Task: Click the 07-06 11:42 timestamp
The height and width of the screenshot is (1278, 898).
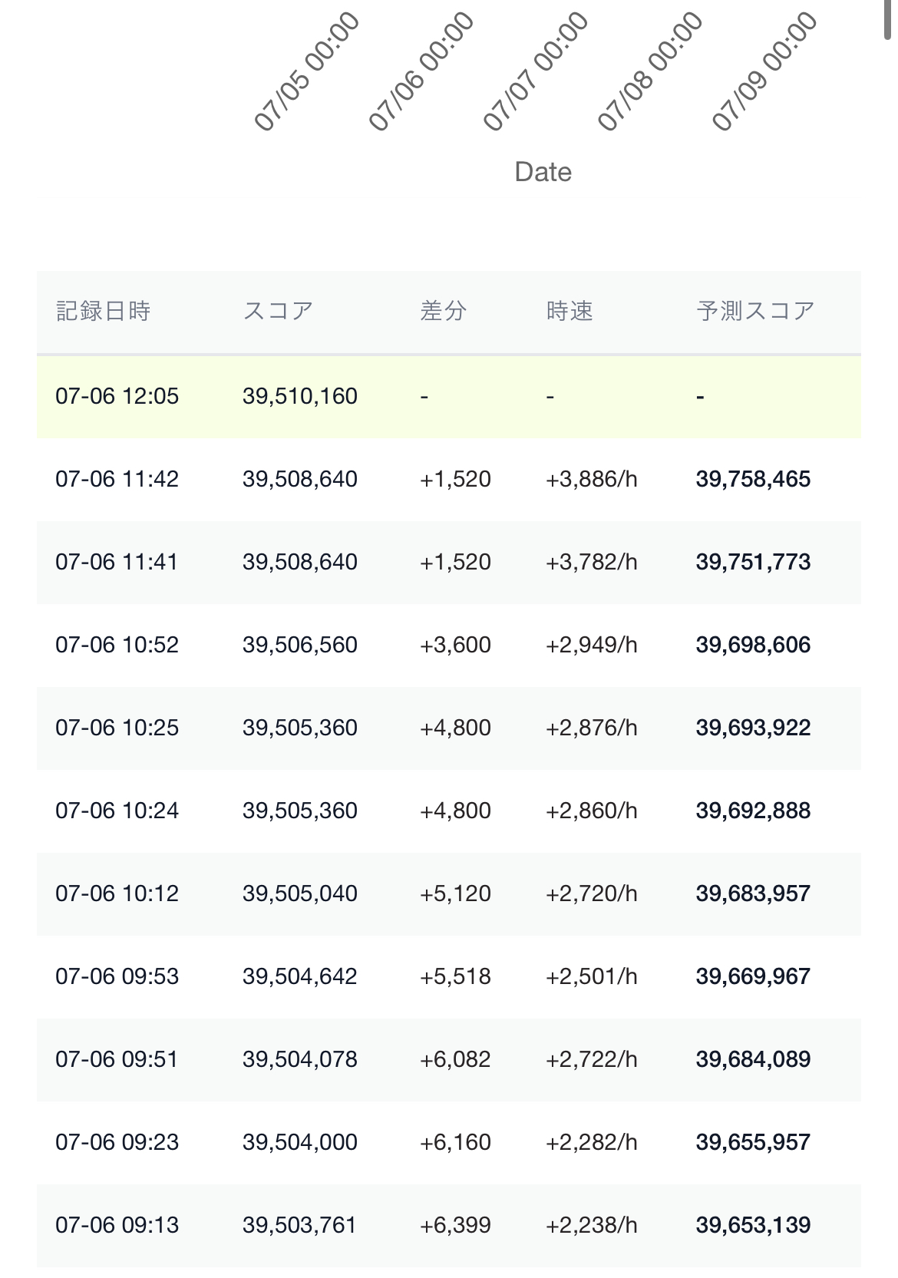Action: point(117,479)
